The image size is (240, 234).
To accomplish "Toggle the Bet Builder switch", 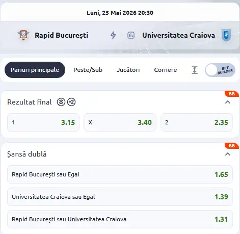I will (220, 70).
